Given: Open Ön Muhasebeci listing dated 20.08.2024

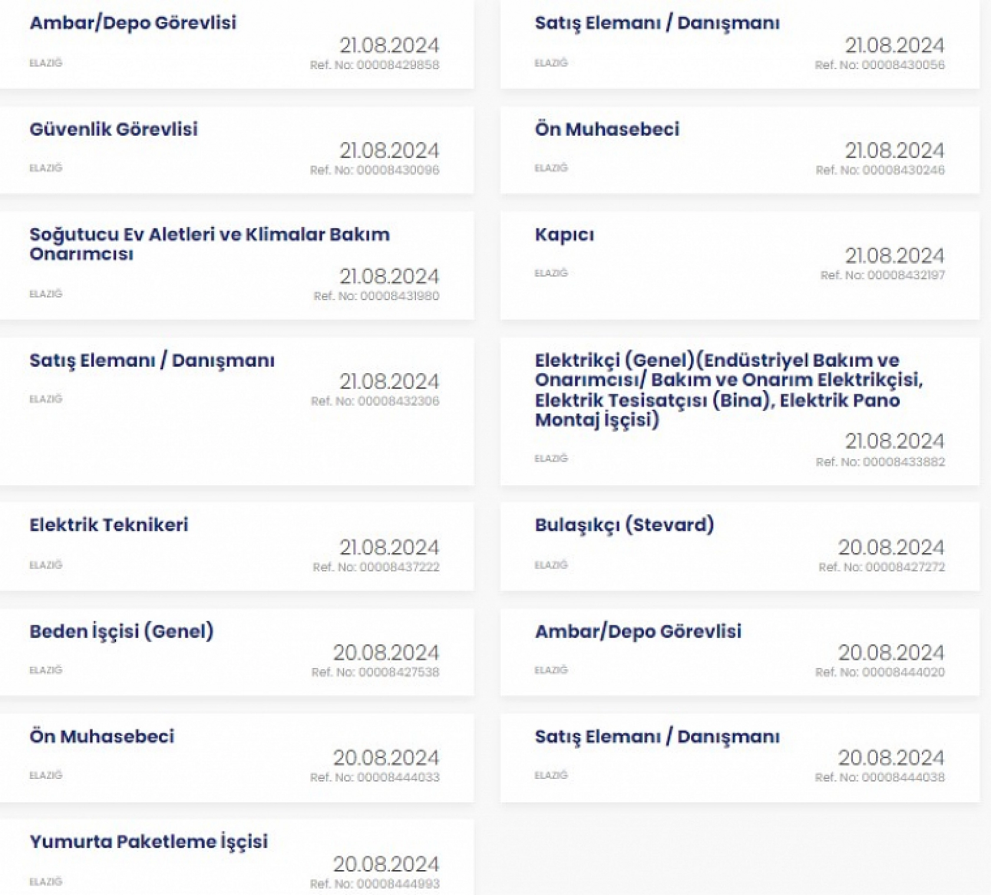Looking at the screenshot, I should click(x=102, y=736).
